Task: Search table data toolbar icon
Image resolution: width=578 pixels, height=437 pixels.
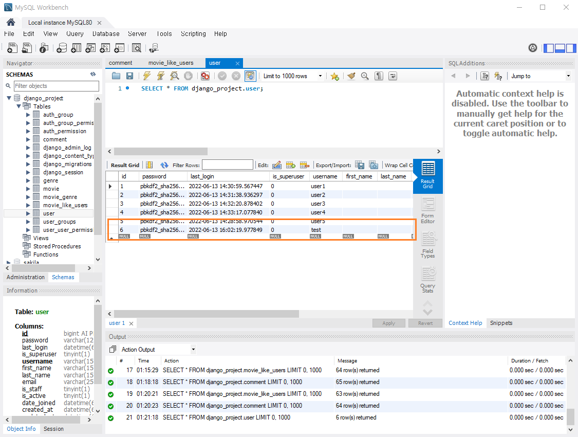Action: 136,48
